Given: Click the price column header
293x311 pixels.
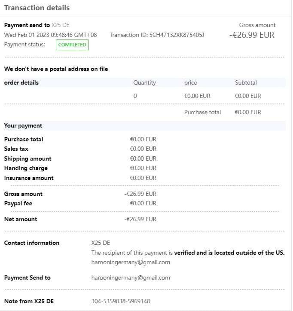Looking at the screenshot, I should pos(190,82).
